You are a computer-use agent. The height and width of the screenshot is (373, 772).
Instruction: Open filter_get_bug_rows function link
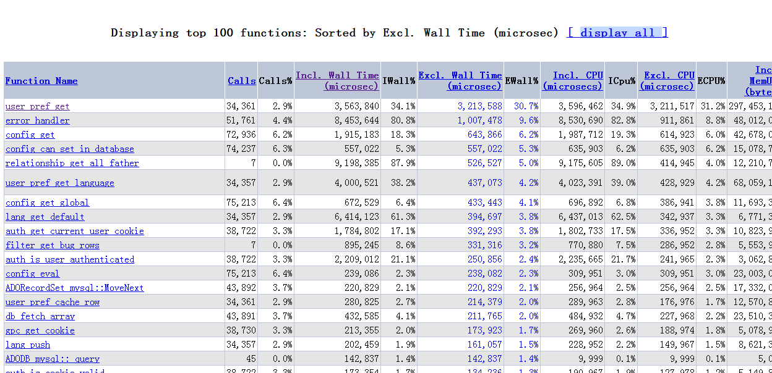pyautogui.click(x=53, y=245)
